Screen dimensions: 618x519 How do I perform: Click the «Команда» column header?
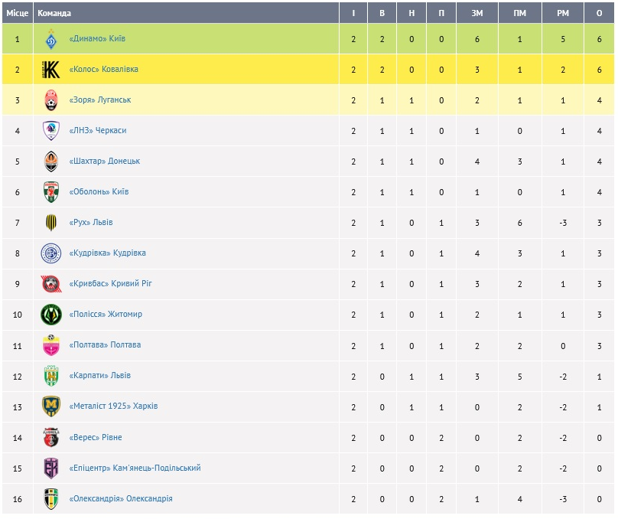coord(54,13)
